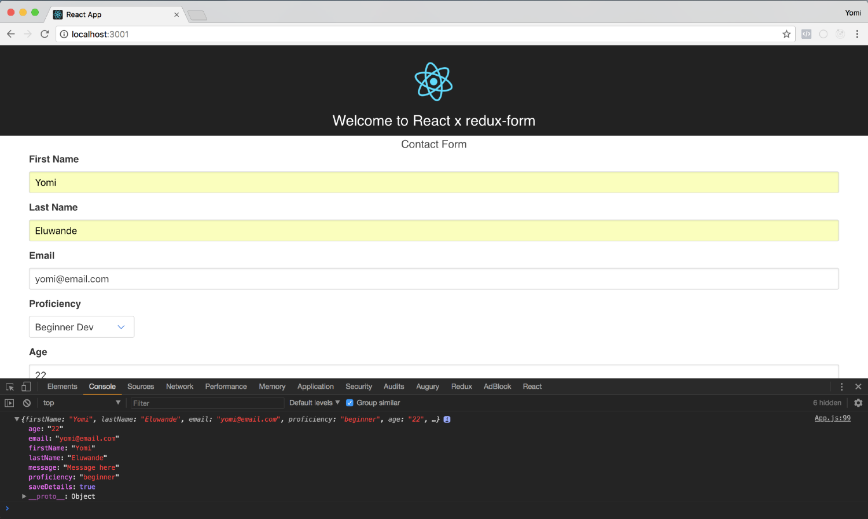Toggle the Group similar checkbox
The height and width of the screenshot is (519, 868).
pos(350,403)
